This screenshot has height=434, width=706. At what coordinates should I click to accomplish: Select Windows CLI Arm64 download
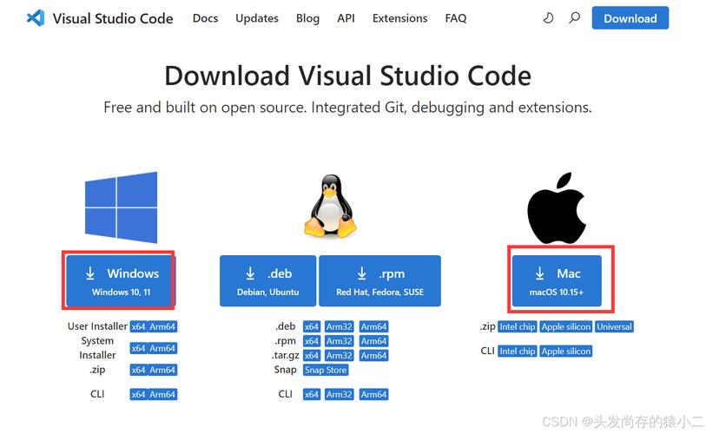(x=162, y=394)
